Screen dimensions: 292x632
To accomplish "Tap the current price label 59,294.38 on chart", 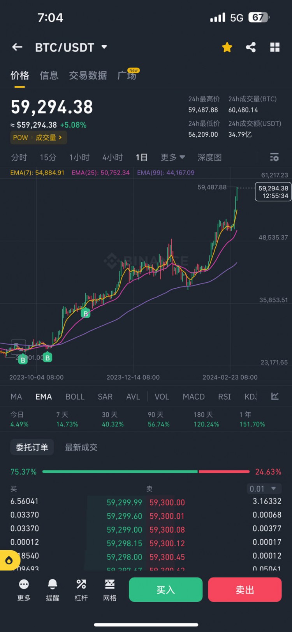I will 273,192.
